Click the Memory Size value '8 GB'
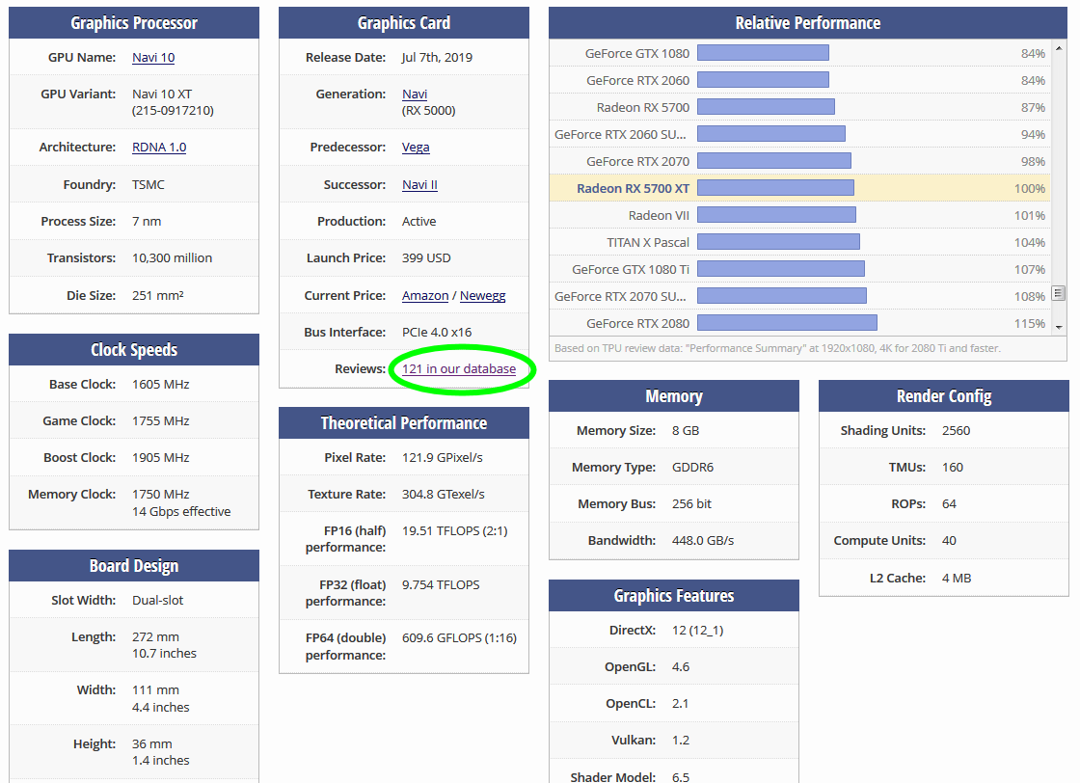Viewport: 1080px width, 783px height. pyautogui.click(x=686, y=430)
